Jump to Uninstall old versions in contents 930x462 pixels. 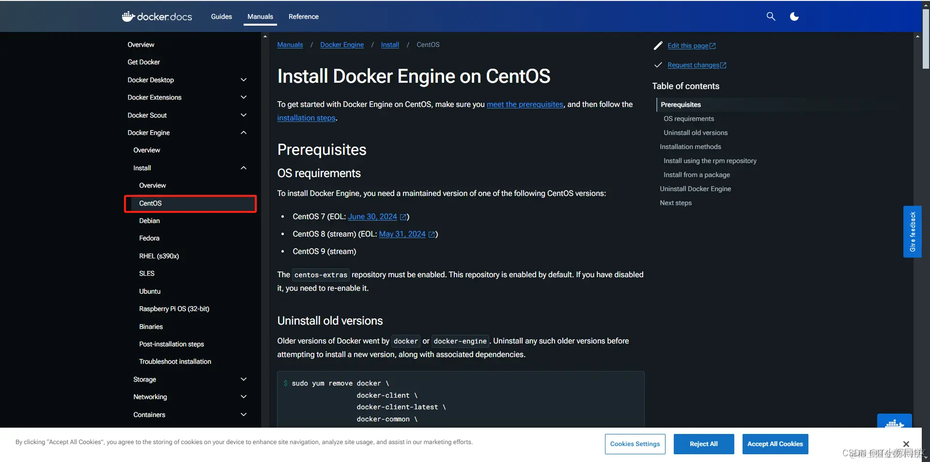click(696, 133)
